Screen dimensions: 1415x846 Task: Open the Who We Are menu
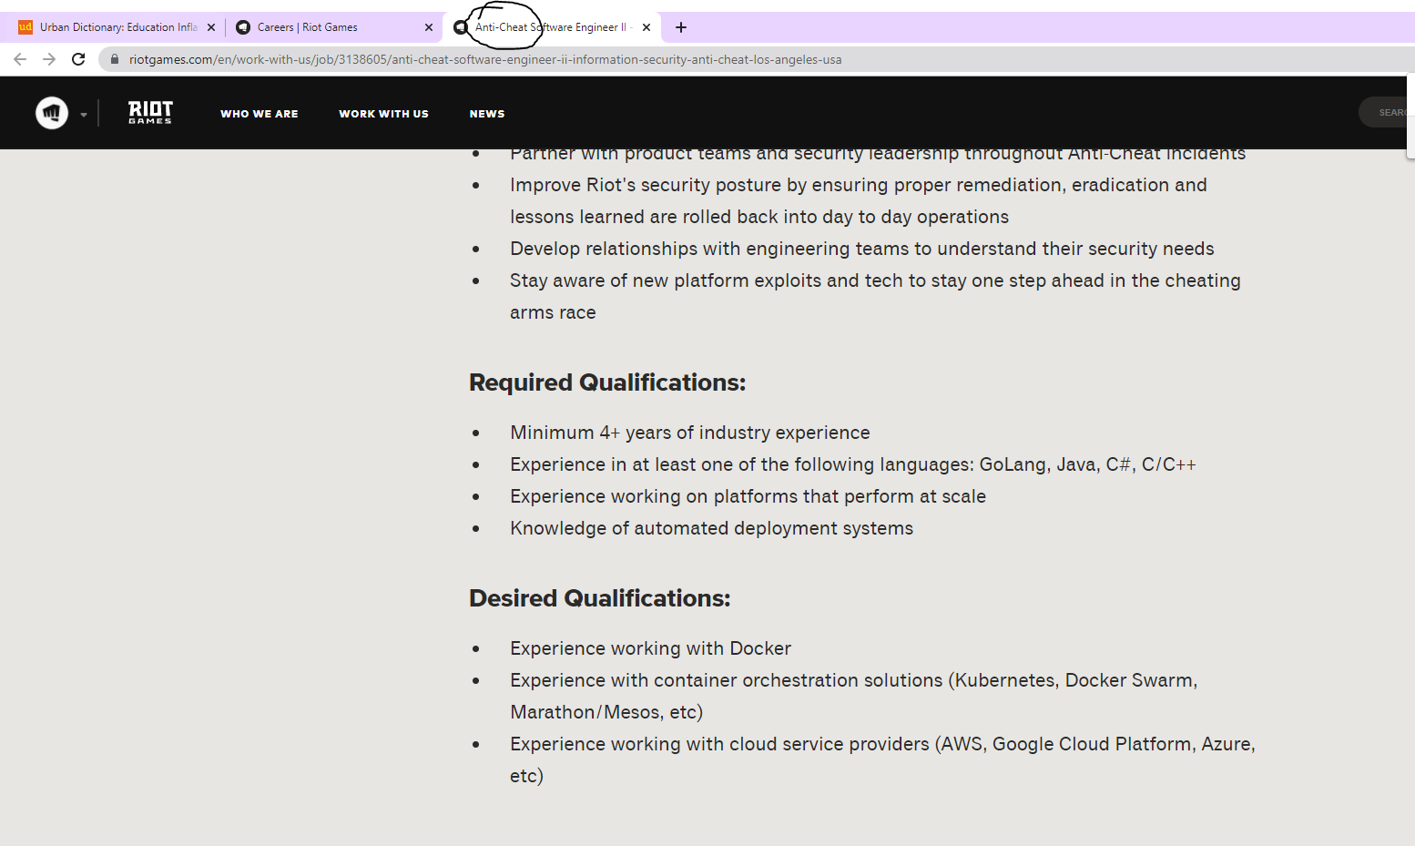(x=260, y=114)
